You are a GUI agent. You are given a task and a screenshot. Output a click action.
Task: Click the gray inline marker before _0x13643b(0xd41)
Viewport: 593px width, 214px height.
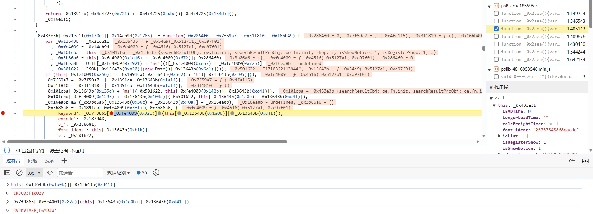[232, 113]
